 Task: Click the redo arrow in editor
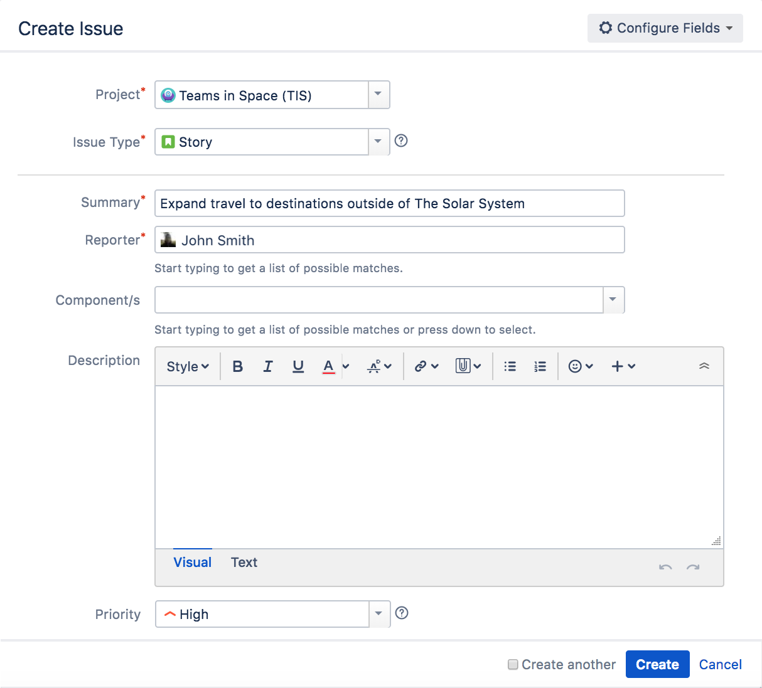click(x=693, y=568)
